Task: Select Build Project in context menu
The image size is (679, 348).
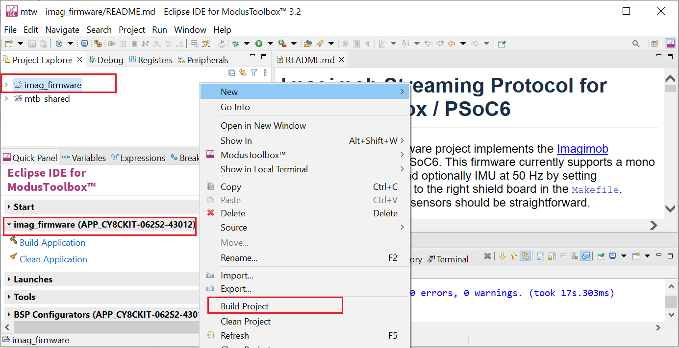Action: [305, 306]
